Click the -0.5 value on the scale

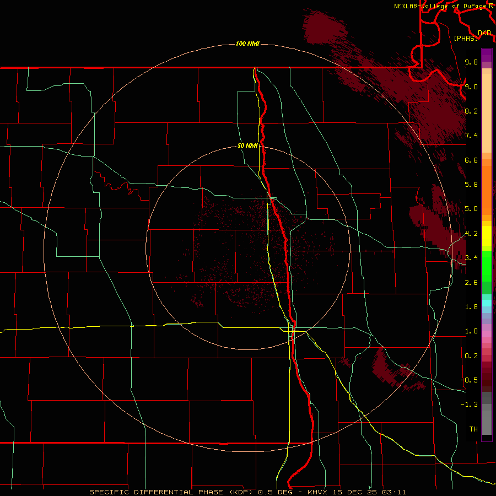point(469,380)
